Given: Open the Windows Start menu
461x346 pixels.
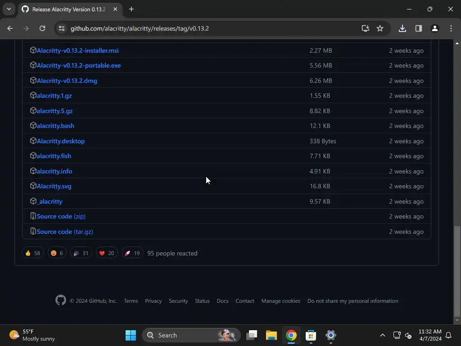Looking at the screenshot, I should [x=131, y=335].
